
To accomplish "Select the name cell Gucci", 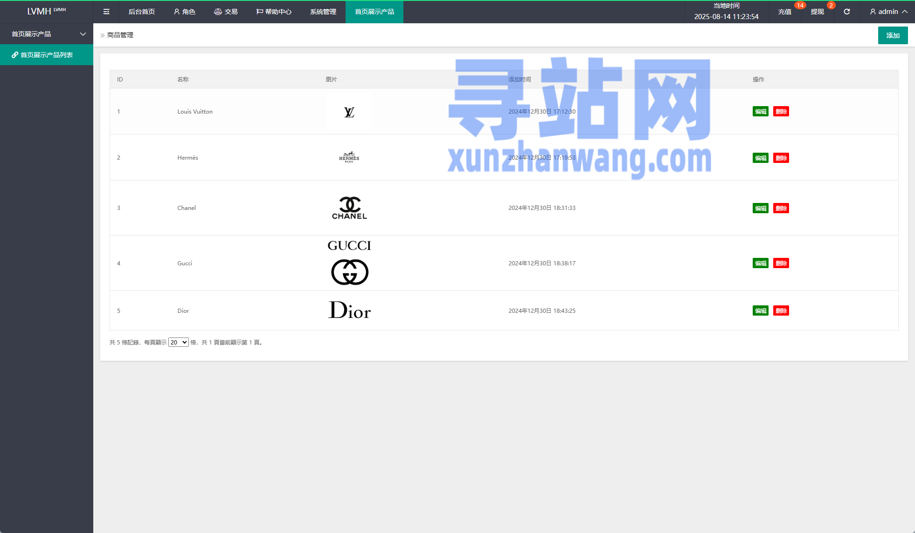I will [x=185, y=263].
